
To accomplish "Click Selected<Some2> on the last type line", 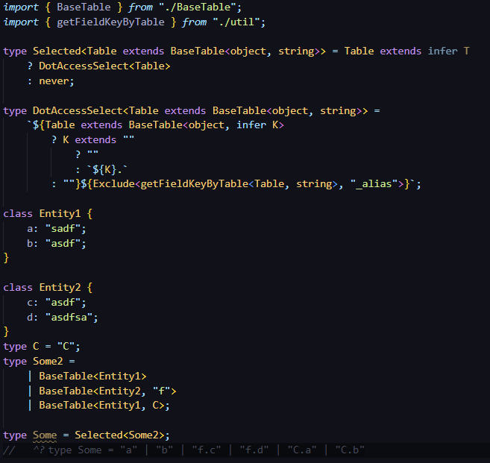I will 119,435.
